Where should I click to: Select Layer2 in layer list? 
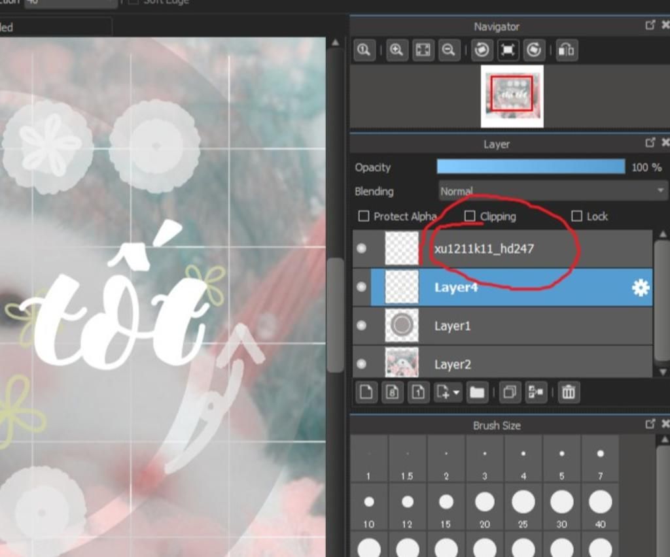click(x=502, y=362)
